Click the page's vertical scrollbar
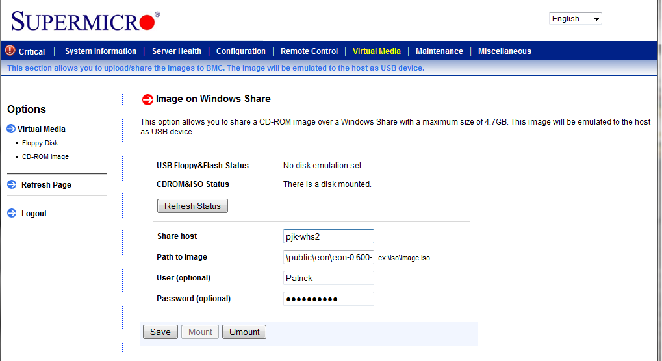Screen dimensions: 662x361 pos(659,180)
